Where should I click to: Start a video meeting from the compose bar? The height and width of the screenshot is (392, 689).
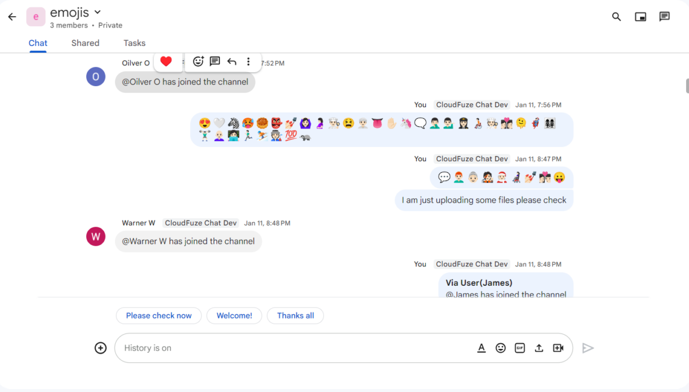[x=558, y=348]
